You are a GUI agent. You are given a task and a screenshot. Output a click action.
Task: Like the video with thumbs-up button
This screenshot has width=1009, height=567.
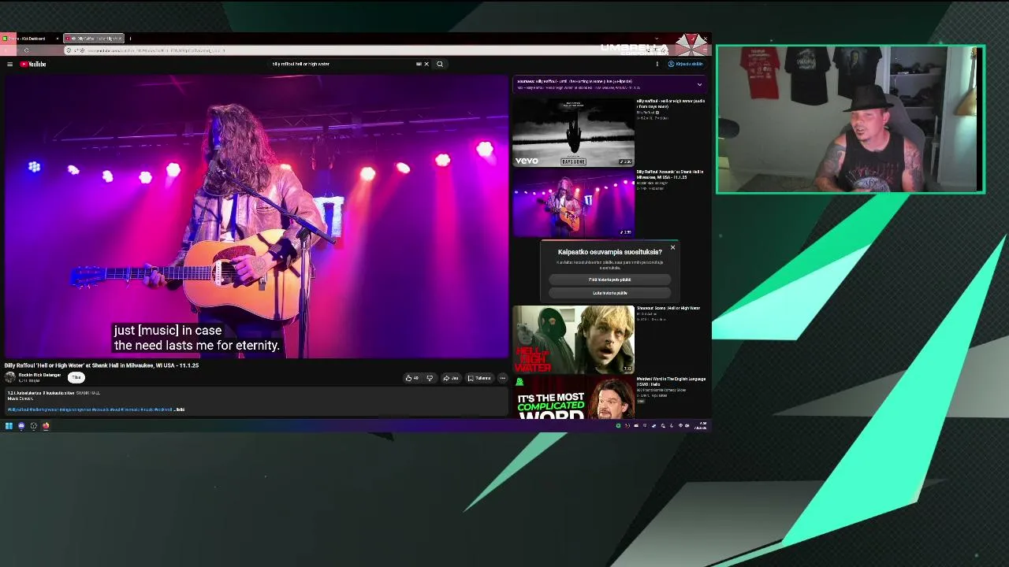pyautogui.click(x=412, y=378)
